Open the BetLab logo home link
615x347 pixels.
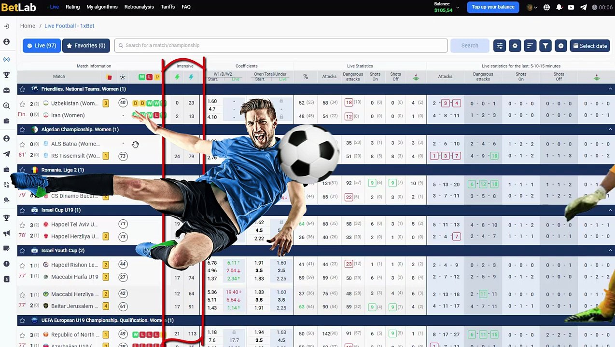(x=18, y=7)
